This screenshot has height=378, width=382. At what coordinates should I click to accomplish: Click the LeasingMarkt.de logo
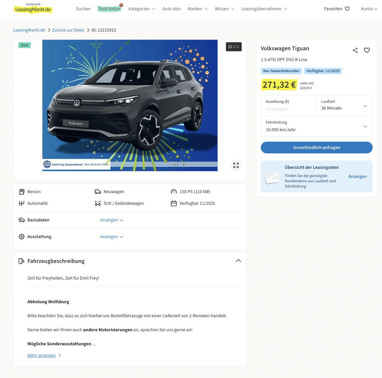pos(33,9)
